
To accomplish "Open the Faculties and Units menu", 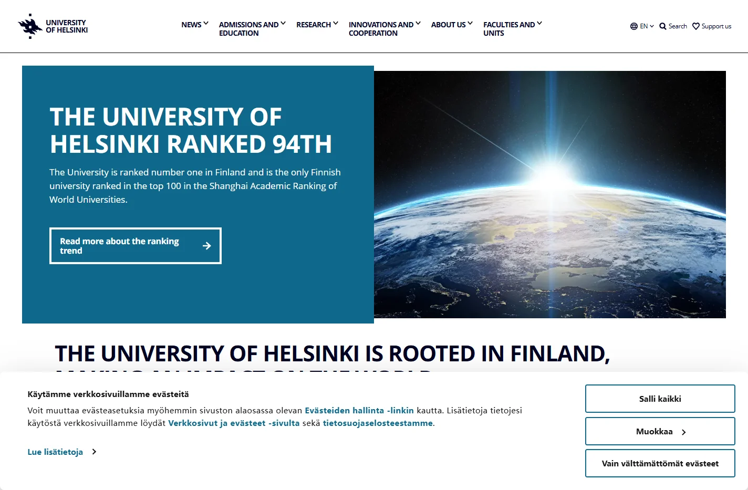I will pyautogui.click(x=509, y=29).
